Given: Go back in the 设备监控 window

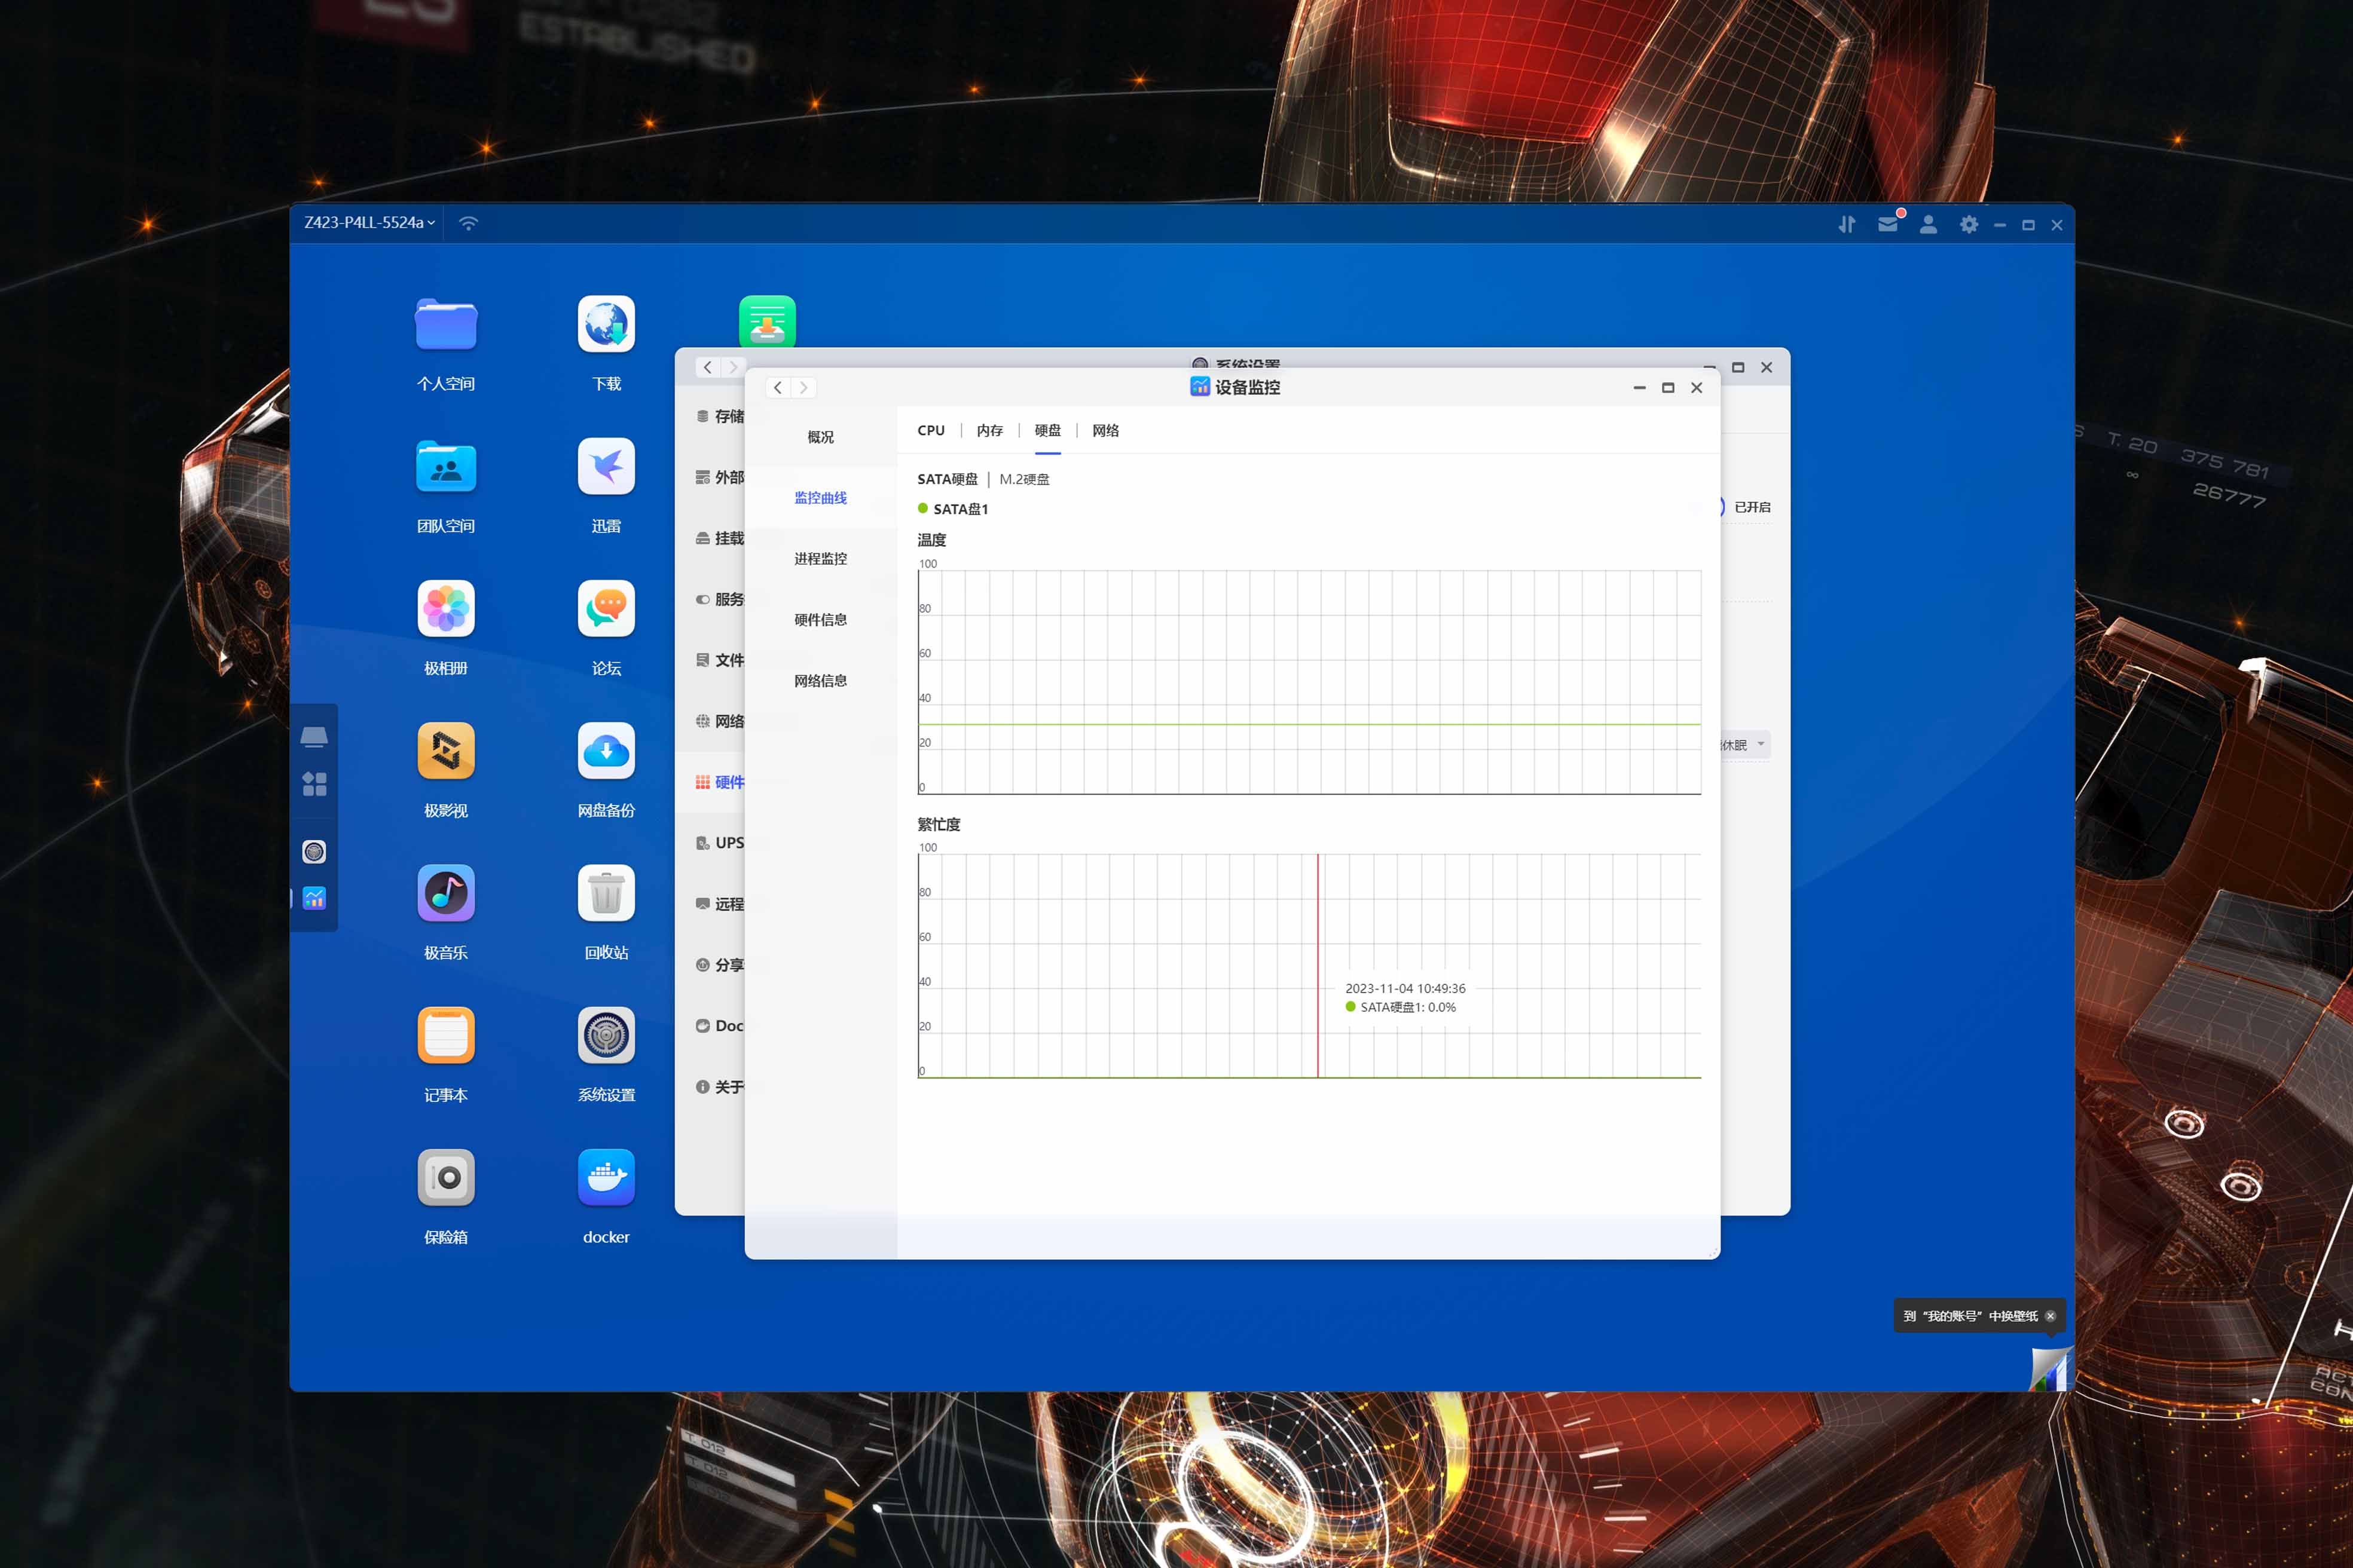Looking at the screenshot, I should 777,388.
